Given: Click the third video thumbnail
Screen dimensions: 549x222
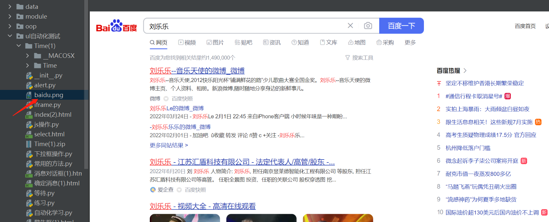Looking at the screenshot, I should [x=338, y=218].
